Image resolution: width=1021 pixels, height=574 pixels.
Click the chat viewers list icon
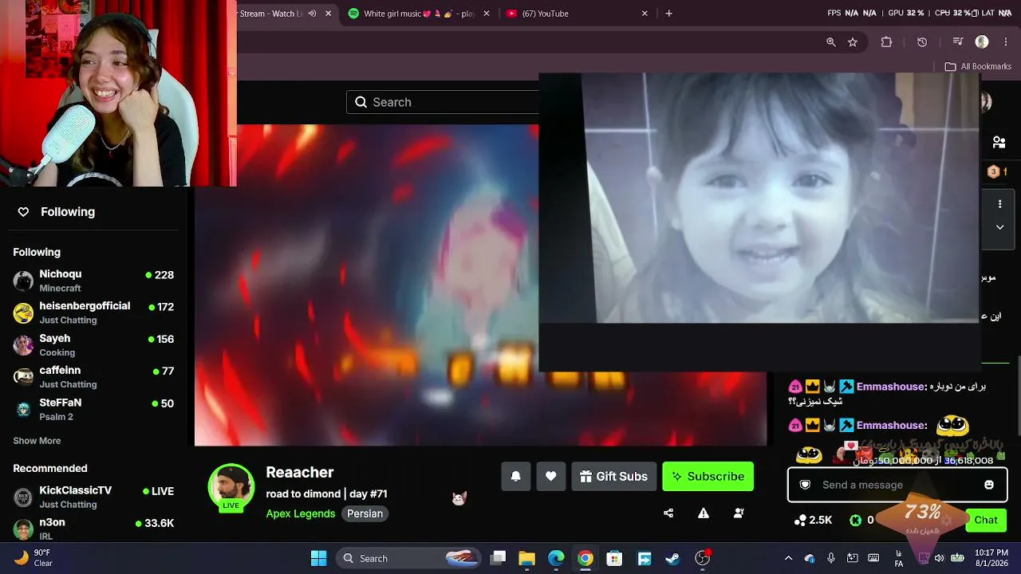point(999,143)
